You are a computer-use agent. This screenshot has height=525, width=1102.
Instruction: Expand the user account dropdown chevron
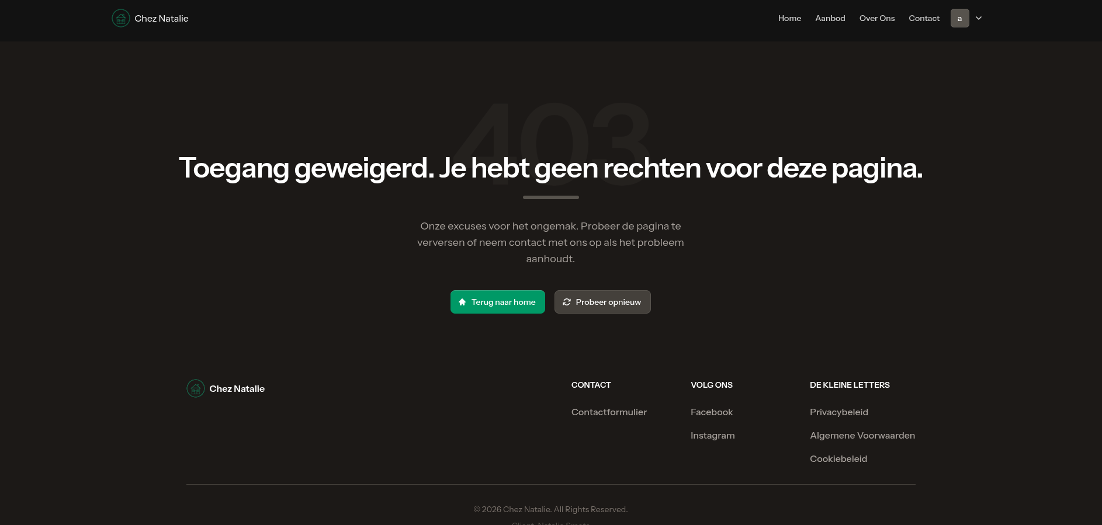coord(979,18)
